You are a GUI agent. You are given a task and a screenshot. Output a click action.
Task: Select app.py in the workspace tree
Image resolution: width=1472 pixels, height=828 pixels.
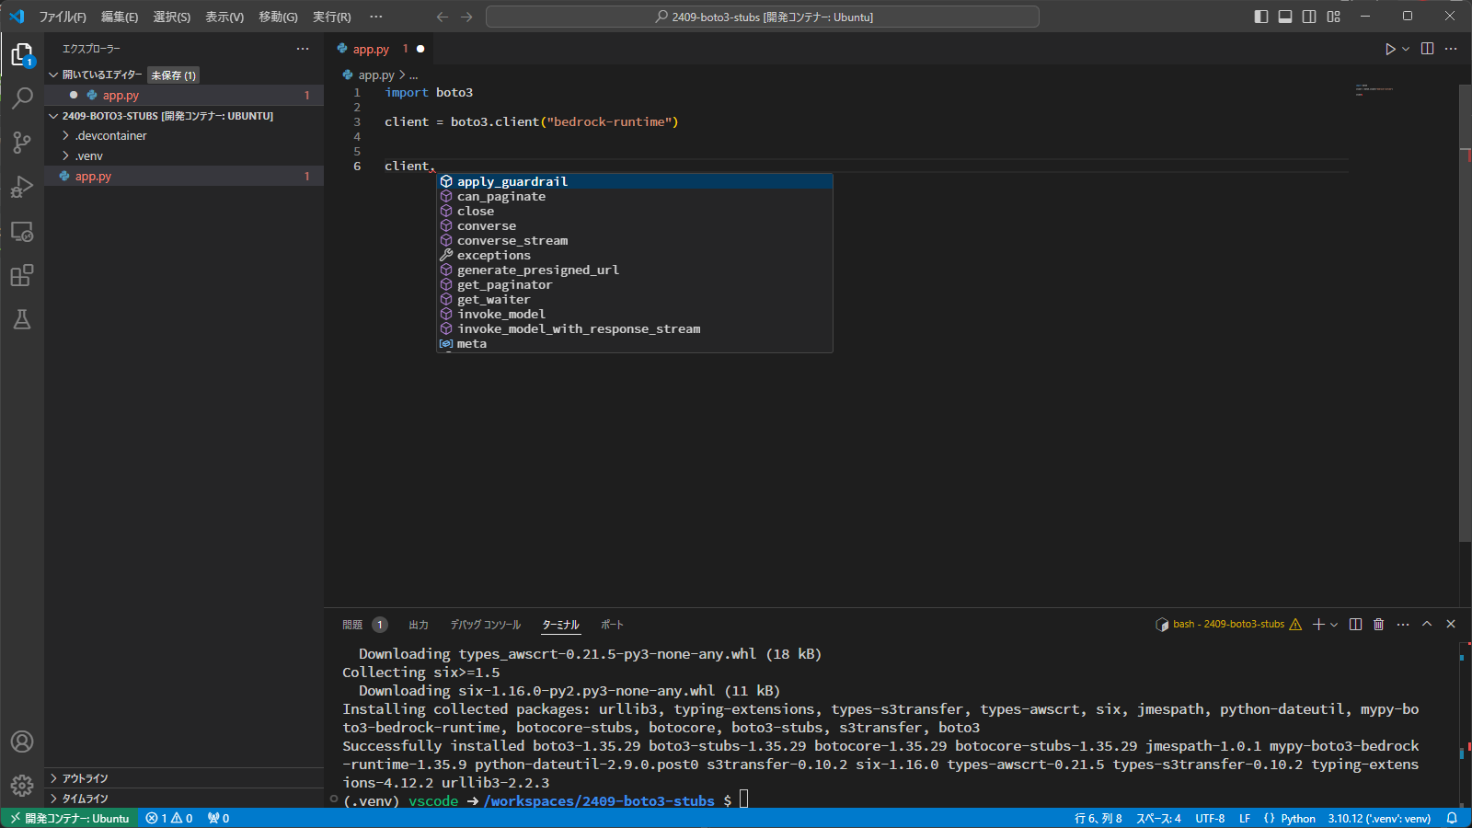(x=184, y=176)
